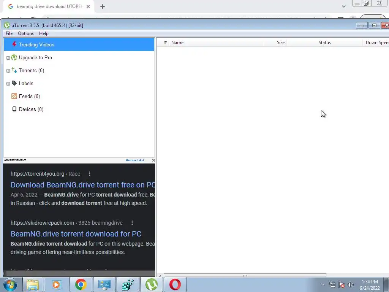389x292 pixels.
Task: Open Control Panel taskbar icon
Action: [104, 284]
